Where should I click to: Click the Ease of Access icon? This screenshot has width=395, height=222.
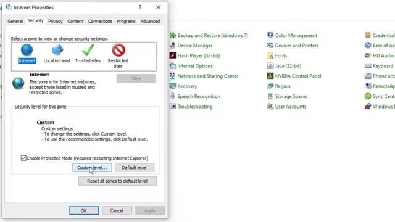(x=368, y=46)
